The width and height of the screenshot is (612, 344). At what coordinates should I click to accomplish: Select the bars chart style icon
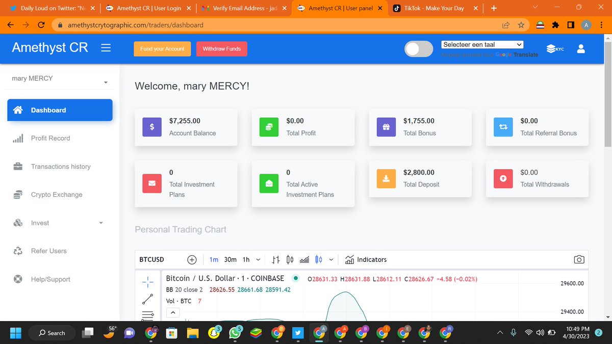pos(276,259)
